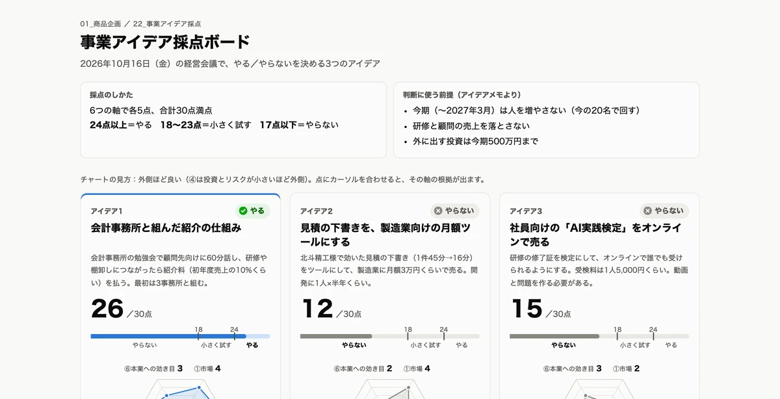The width and height of the screenshot is (780, 399).
Task: Click the bullet '外に出す投資は今期500万円まで'
Action: 475,141
